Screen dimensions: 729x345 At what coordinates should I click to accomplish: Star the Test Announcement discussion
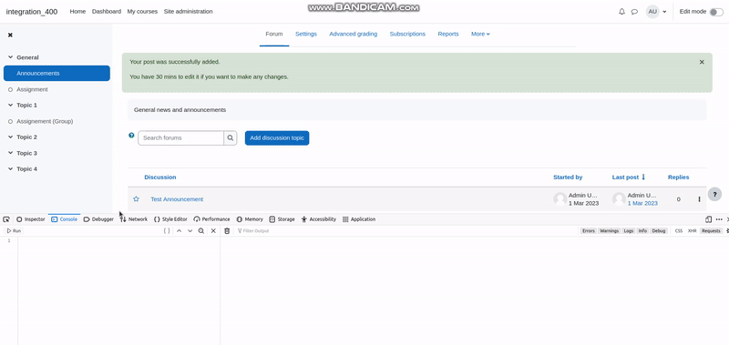coord(136,198)
